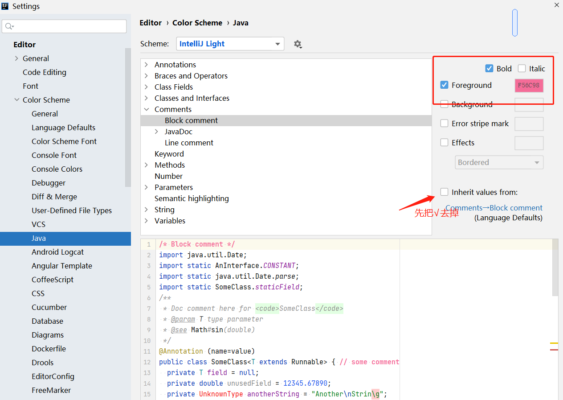Collapse the Comments tree node
This screenshot has width=563, height=400.
[146, 109]
